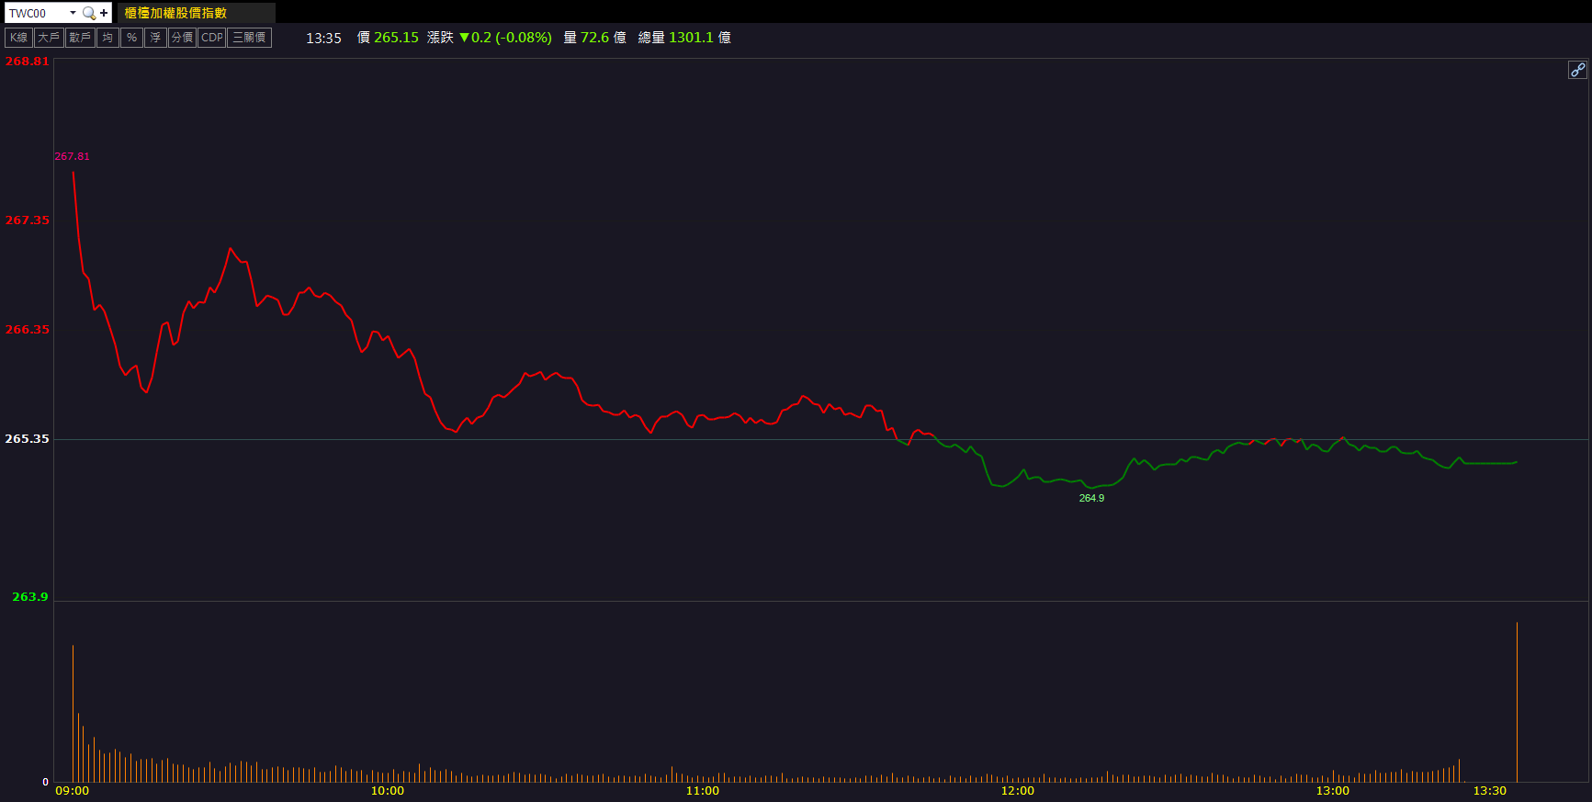1592x802 pixels.
Task: Open the TWC00 symbol dropdown arrow
Action: (x=73, y=13)
